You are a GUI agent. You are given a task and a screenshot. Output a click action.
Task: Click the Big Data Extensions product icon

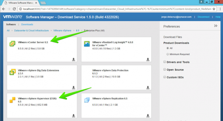pyautogui.click(x=12, y=72)
